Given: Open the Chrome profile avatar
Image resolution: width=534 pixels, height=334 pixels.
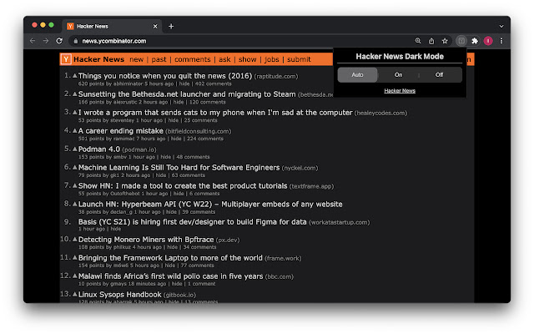Looking at the screenshot, I should click(488, 41).
